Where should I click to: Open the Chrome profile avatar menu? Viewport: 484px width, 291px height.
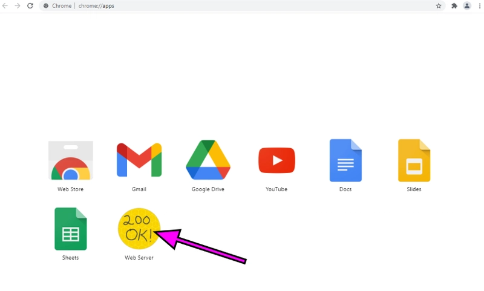467,5
